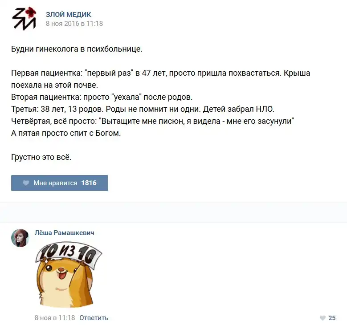Click the Четвёртая пациентка line
The image size is (347, 325).
[x=152, y=121]
